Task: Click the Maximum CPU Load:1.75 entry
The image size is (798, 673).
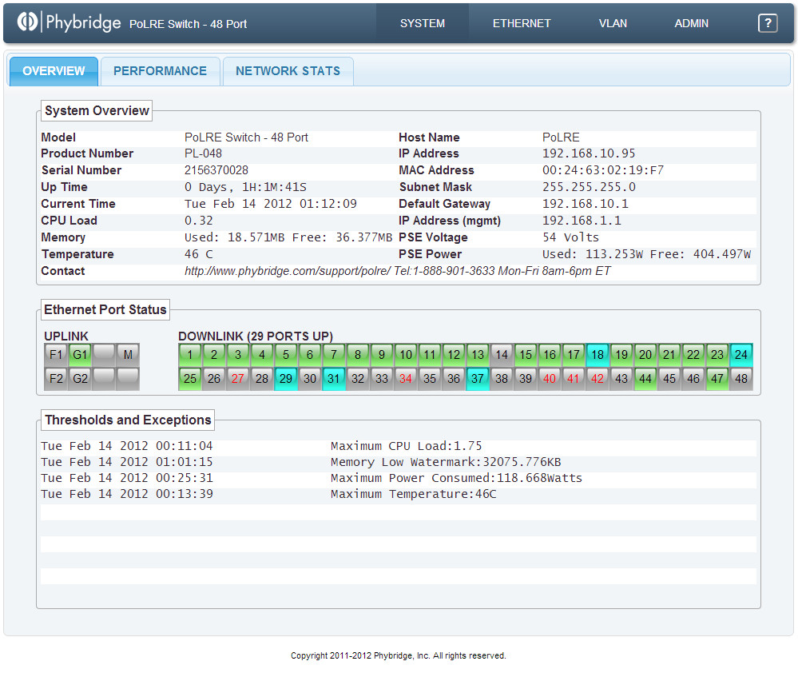Action: [406, 446]
